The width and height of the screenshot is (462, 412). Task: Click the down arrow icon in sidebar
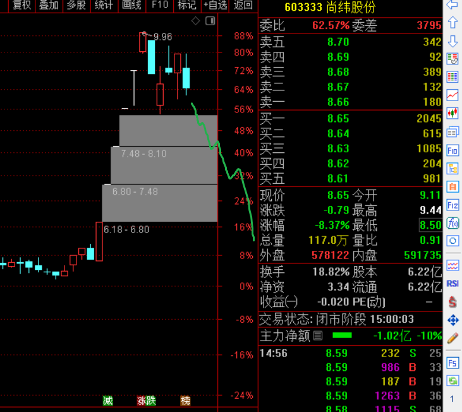coord(453,41)
